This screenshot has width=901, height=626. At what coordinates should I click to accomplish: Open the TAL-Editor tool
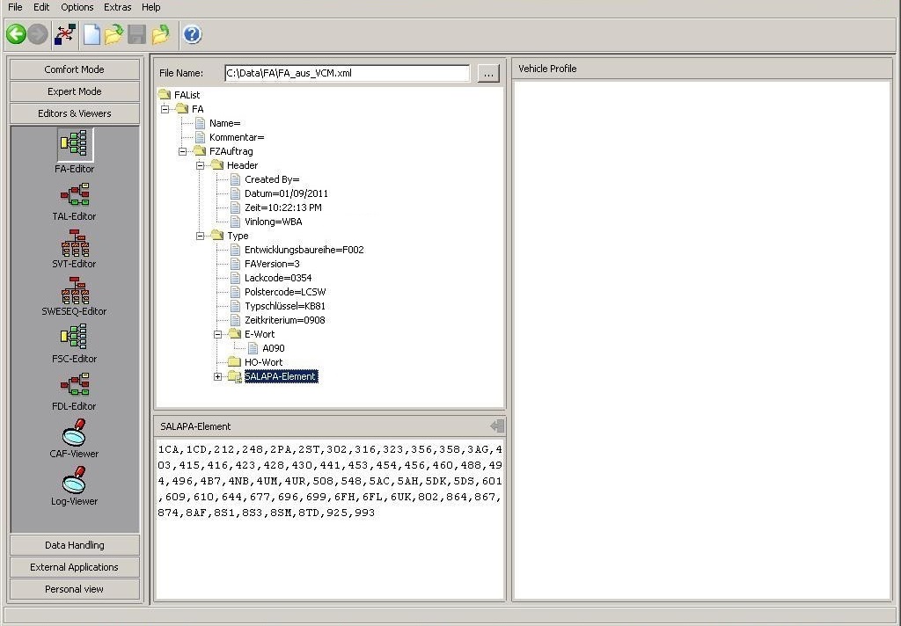(x=75, y=194)
